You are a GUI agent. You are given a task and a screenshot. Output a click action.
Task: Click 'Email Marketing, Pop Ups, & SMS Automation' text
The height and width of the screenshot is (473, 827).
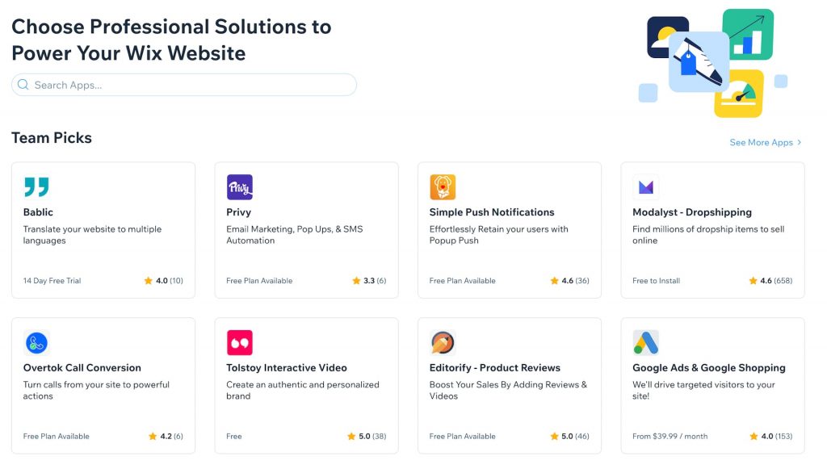click(294, 235)
